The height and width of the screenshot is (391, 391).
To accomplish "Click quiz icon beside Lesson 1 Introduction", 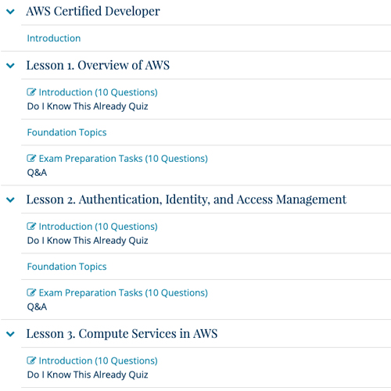I will tap(31, 92).
